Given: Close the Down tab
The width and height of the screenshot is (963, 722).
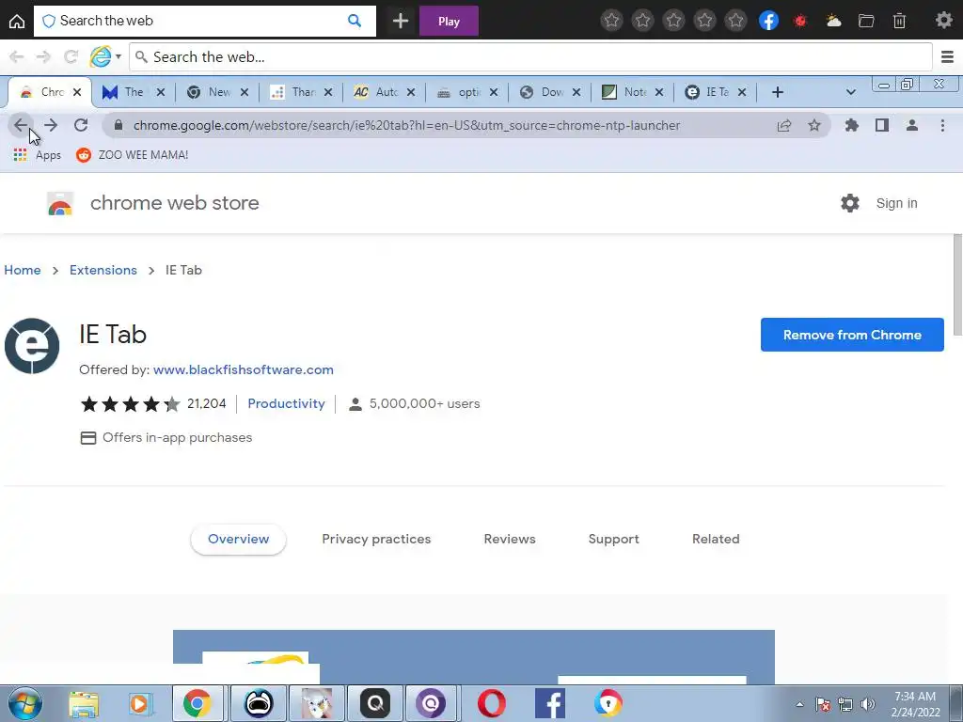Looking at the screenshot, I should tap(576, 92).
